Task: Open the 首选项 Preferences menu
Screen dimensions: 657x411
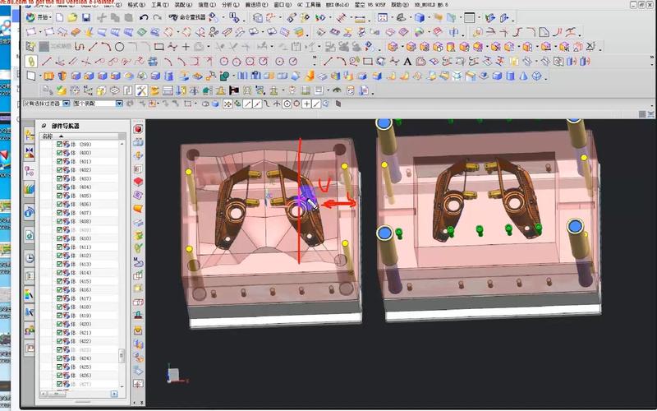Action: [x=256, y=5]
